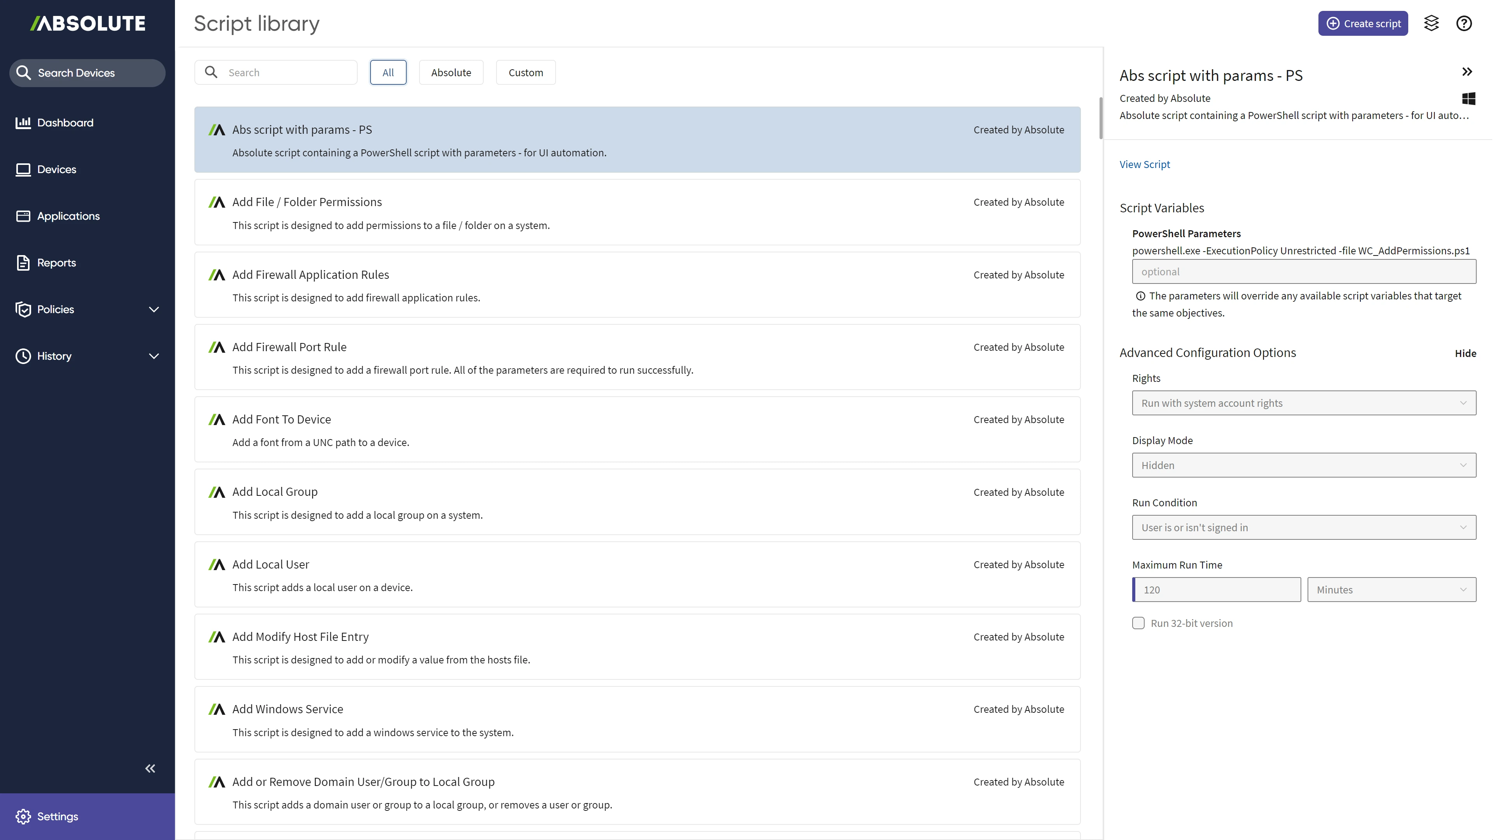Click the Absolute icon on Add Modify Host File Entry row
Viewport: 1493px width, 840px height.
[217, 637]
